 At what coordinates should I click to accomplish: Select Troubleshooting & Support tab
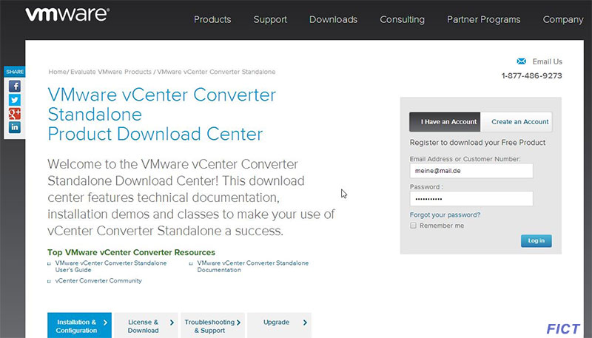click(212, 325)
